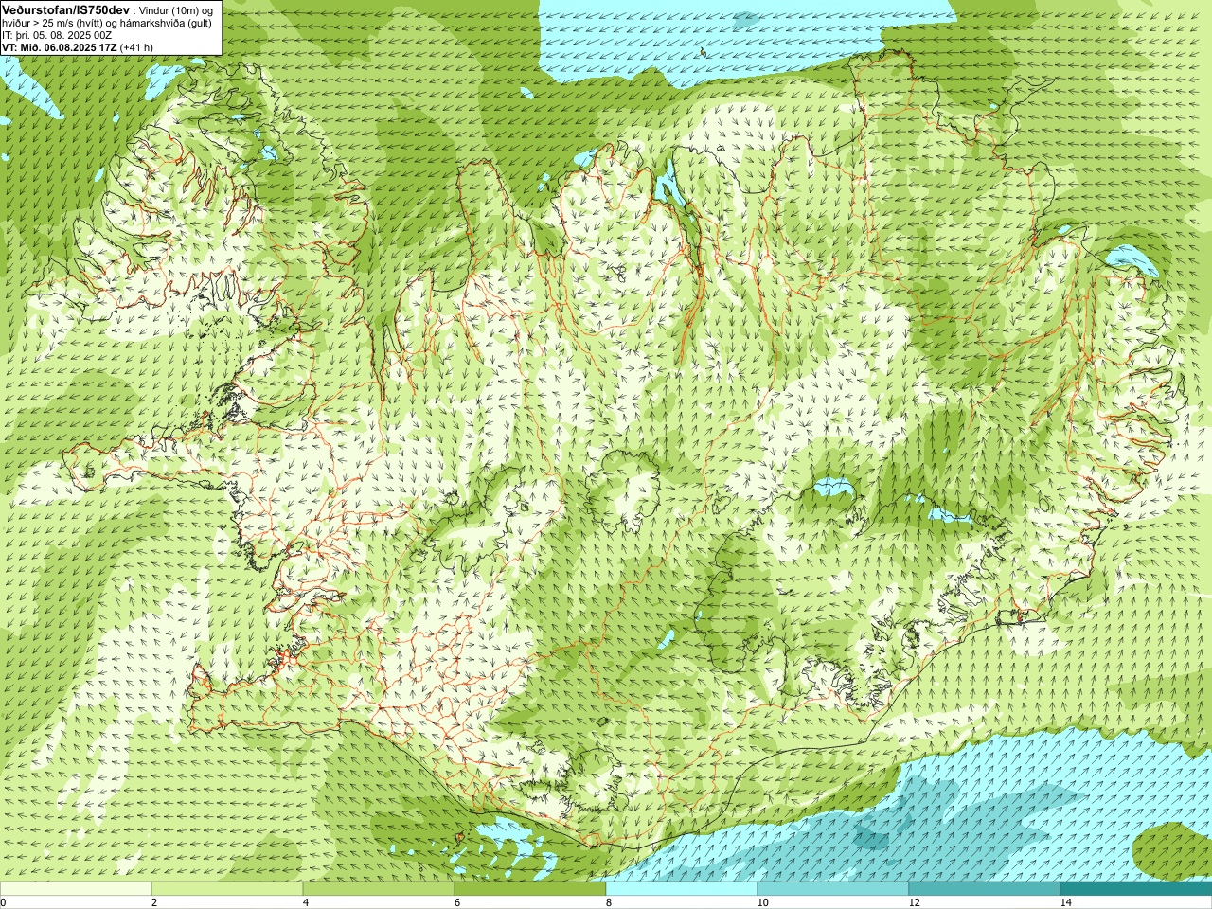The image size is (1212, 909).
Task: Select the "VT: Mið. 06.08.2025 17Z (+41 h)" line
Action: pyautogui.click(x=78, y=47)
